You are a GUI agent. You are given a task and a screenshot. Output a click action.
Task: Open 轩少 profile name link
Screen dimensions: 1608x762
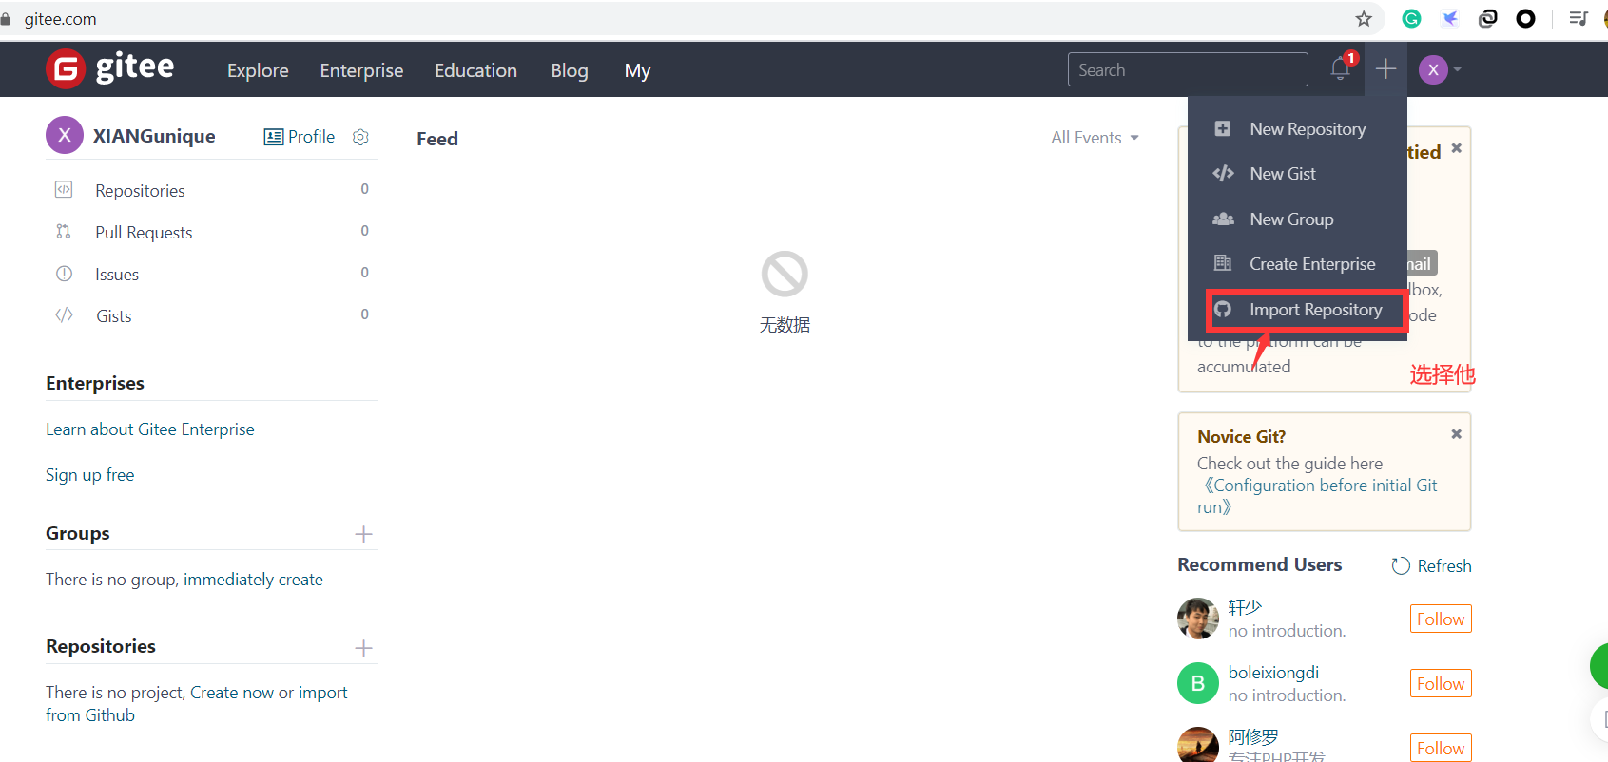(1245, 607)
